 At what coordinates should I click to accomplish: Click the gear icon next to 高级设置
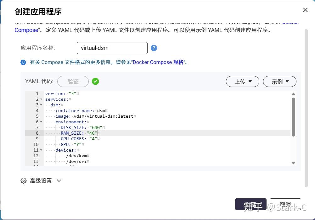pos(23,180)
